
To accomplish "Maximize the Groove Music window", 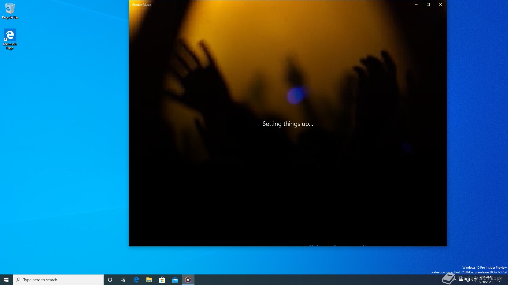I will (428, 4).
